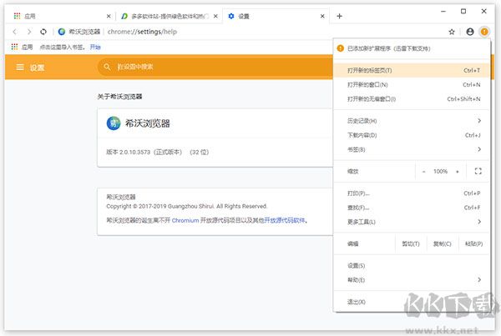Click the extension added notification at the menu top

411,48
